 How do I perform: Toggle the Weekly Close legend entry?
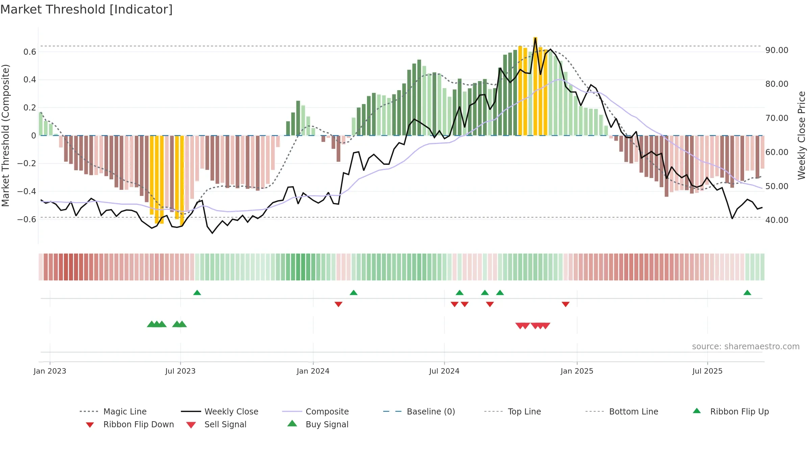click(219, 411)
